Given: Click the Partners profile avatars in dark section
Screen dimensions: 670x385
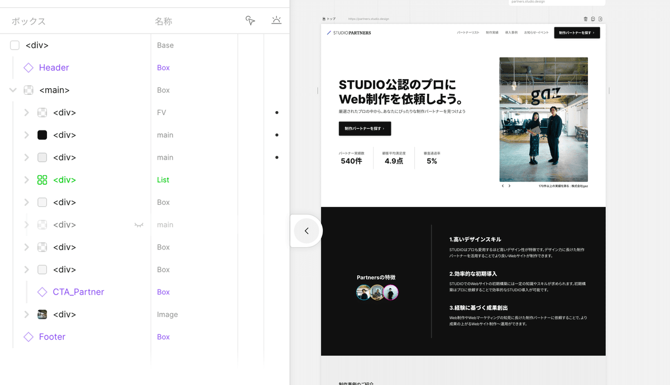Looking at the screenshot, I should [x=377, y=292].
